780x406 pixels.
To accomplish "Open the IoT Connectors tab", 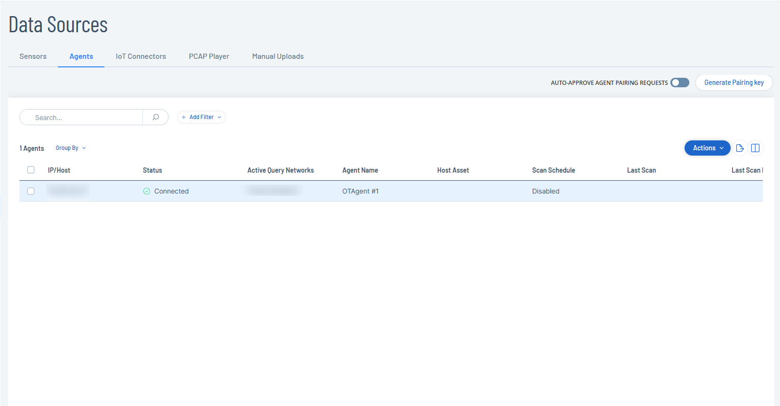I will (x=141, y=56).
